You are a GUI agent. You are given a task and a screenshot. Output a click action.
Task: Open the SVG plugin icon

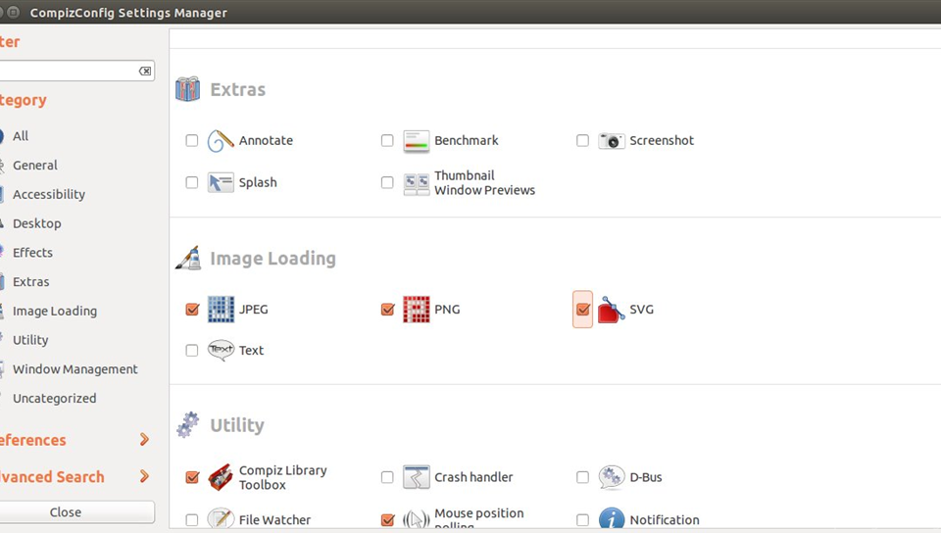612,310
